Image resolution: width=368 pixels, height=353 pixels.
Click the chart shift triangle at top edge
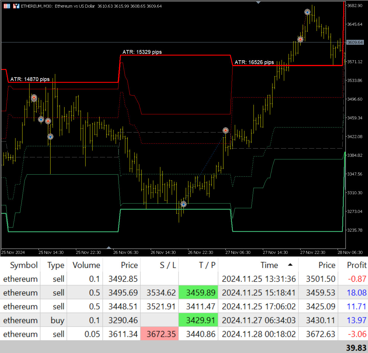(258, 2)
